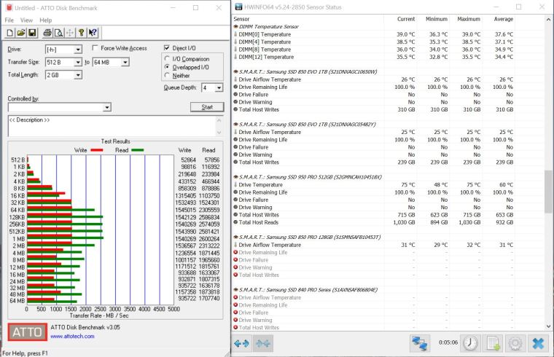Click the elapsed time 0:05:06 in HWiNFO
This screenshot has height=357, width=554.
[x=448, y=342]
